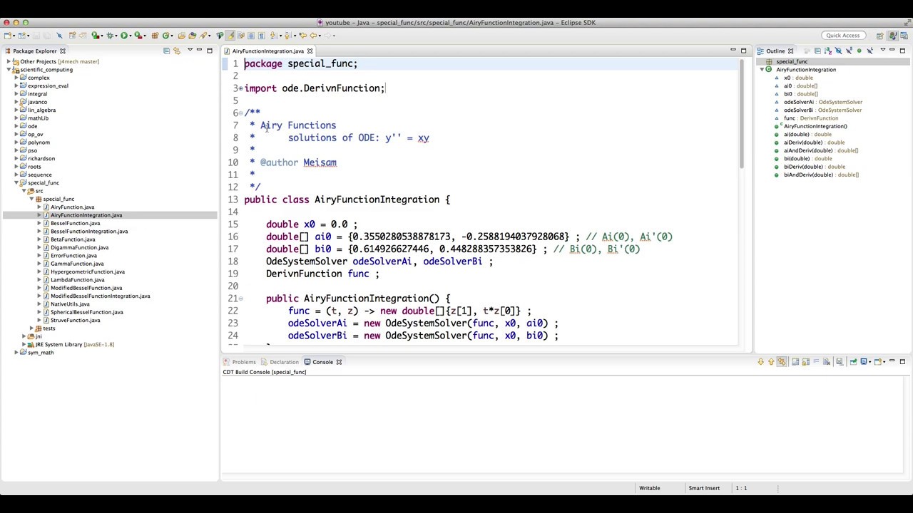
Task: Click the Last Edit Location toolbar icon
Action: pos(303,35)
